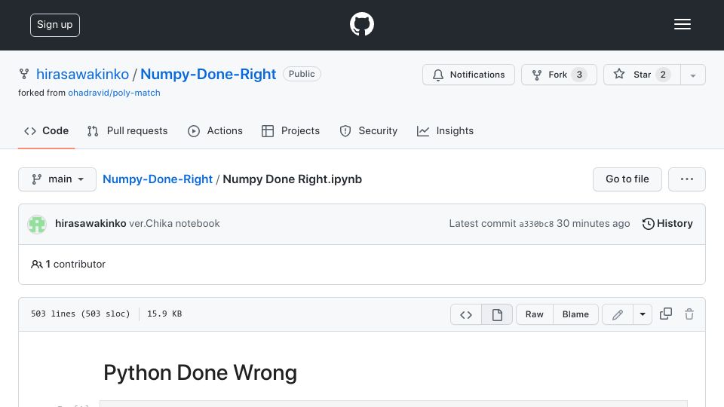Switch to the Actions tab
The image size is (724, 407).
pyautogui.click(x=215, y=131)
